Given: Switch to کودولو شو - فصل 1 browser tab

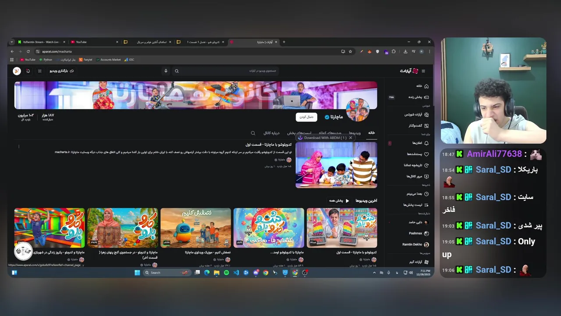Looking at the screenshot, I should (x=201, y=42).
